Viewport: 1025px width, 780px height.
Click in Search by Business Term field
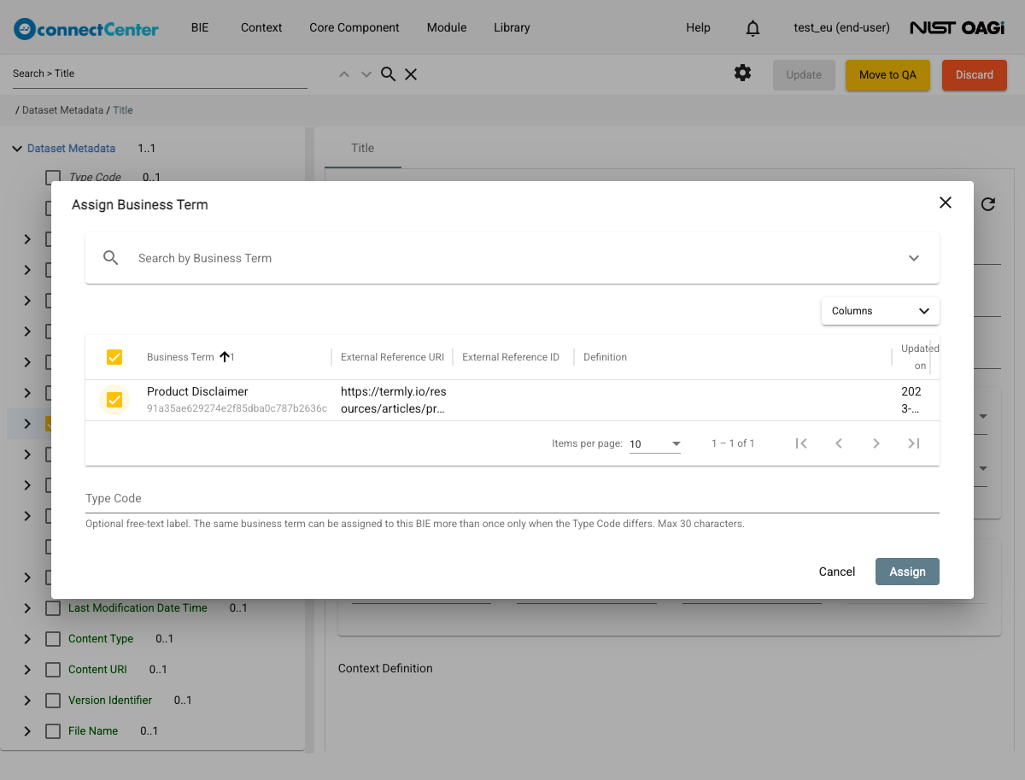coord(512,258)
